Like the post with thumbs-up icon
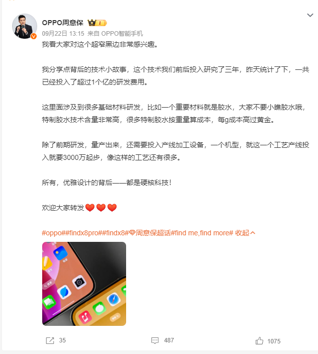The image size is (318, 354). pos(259,341)
